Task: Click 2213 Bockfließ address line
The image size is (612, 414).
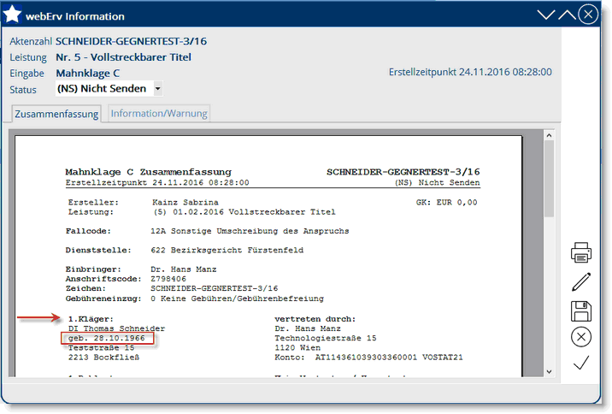Action: click(x=103, y=357)
